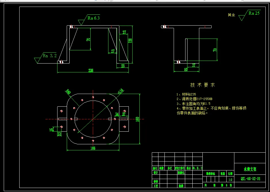Click the part name 水泡支架 in the title block
The height and width of the screenshot is (192, 270).
250,169
